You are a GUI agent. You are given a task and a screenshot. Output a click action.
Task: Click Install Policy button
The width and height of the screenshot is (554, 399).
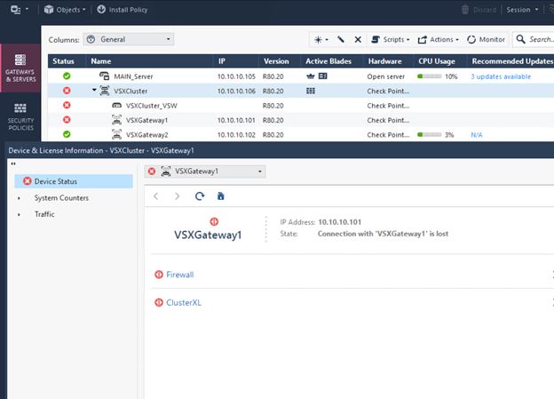123,10
